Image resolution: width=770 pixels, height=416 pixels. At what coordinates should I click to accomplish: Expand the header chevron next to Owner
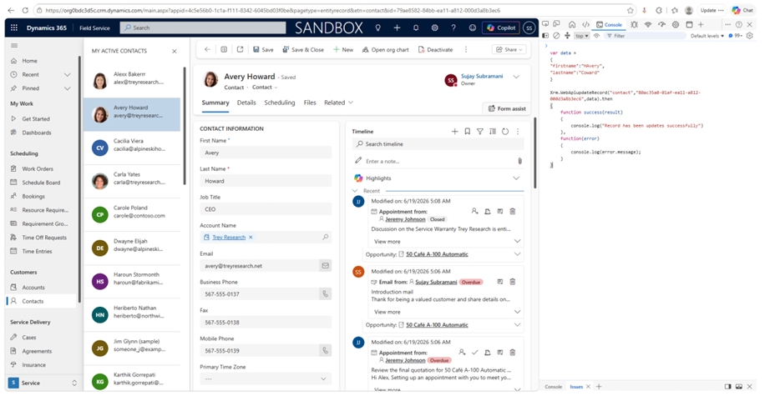[x=516, y=77]
